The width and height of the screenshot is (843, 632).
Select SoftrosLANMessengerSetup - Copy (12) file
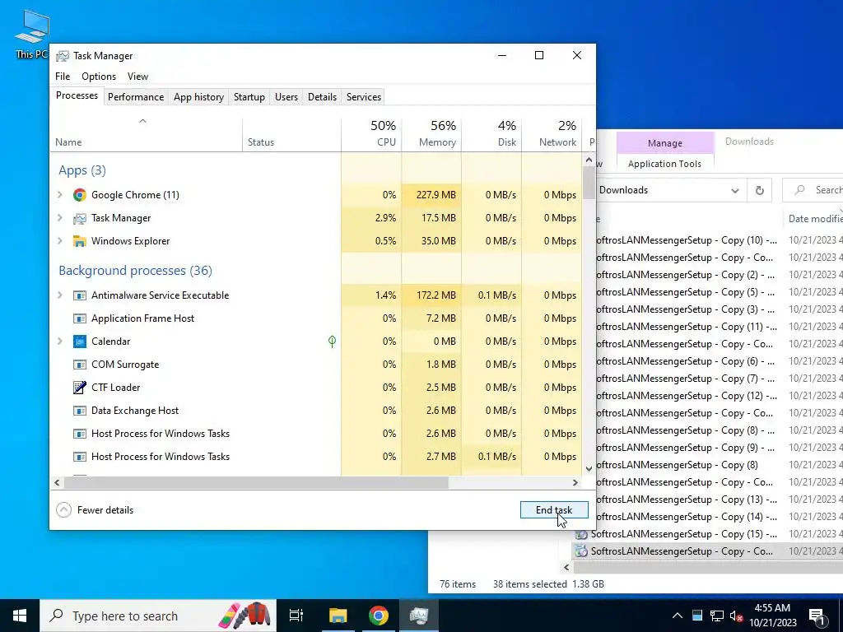686,396
